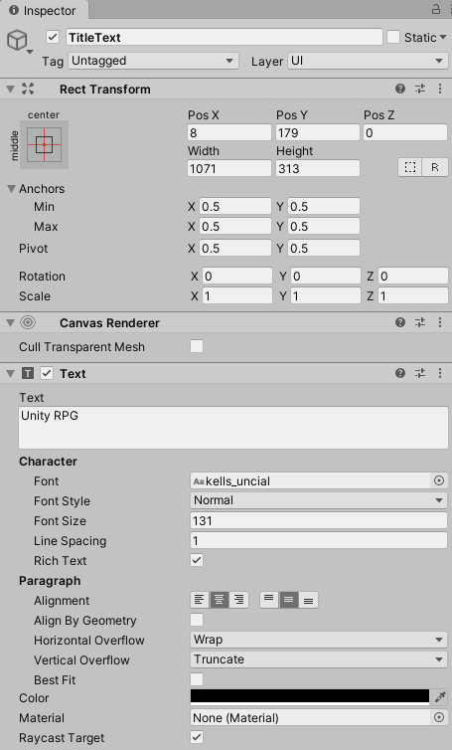The height and width of the screenshot is (750, 452).
Task: Click the None (Material) field
Action: (x=311, y=717)
